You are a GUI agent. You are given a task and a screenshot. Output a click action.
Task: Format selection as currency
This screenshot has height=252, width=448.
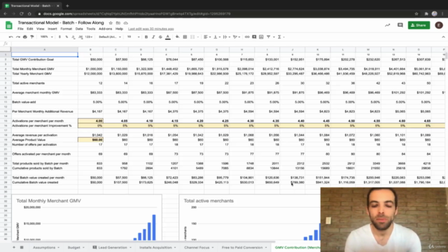point(59,37)
